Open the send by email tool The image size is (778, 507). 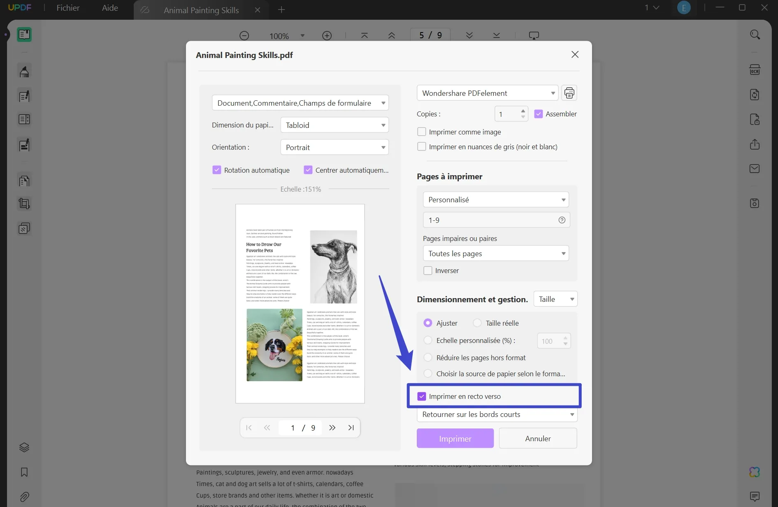pyautogui.click(x=755, y=169)
